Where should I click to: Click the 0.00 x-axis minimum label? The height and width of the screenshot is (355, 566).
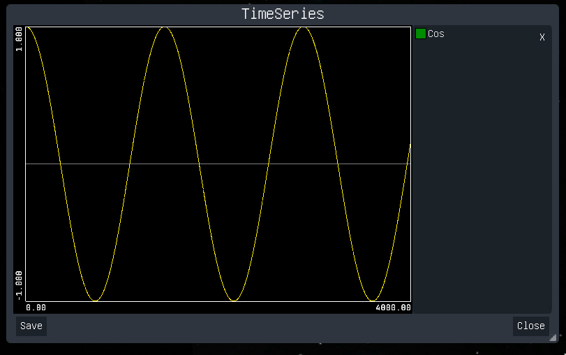tap(36, 307)
